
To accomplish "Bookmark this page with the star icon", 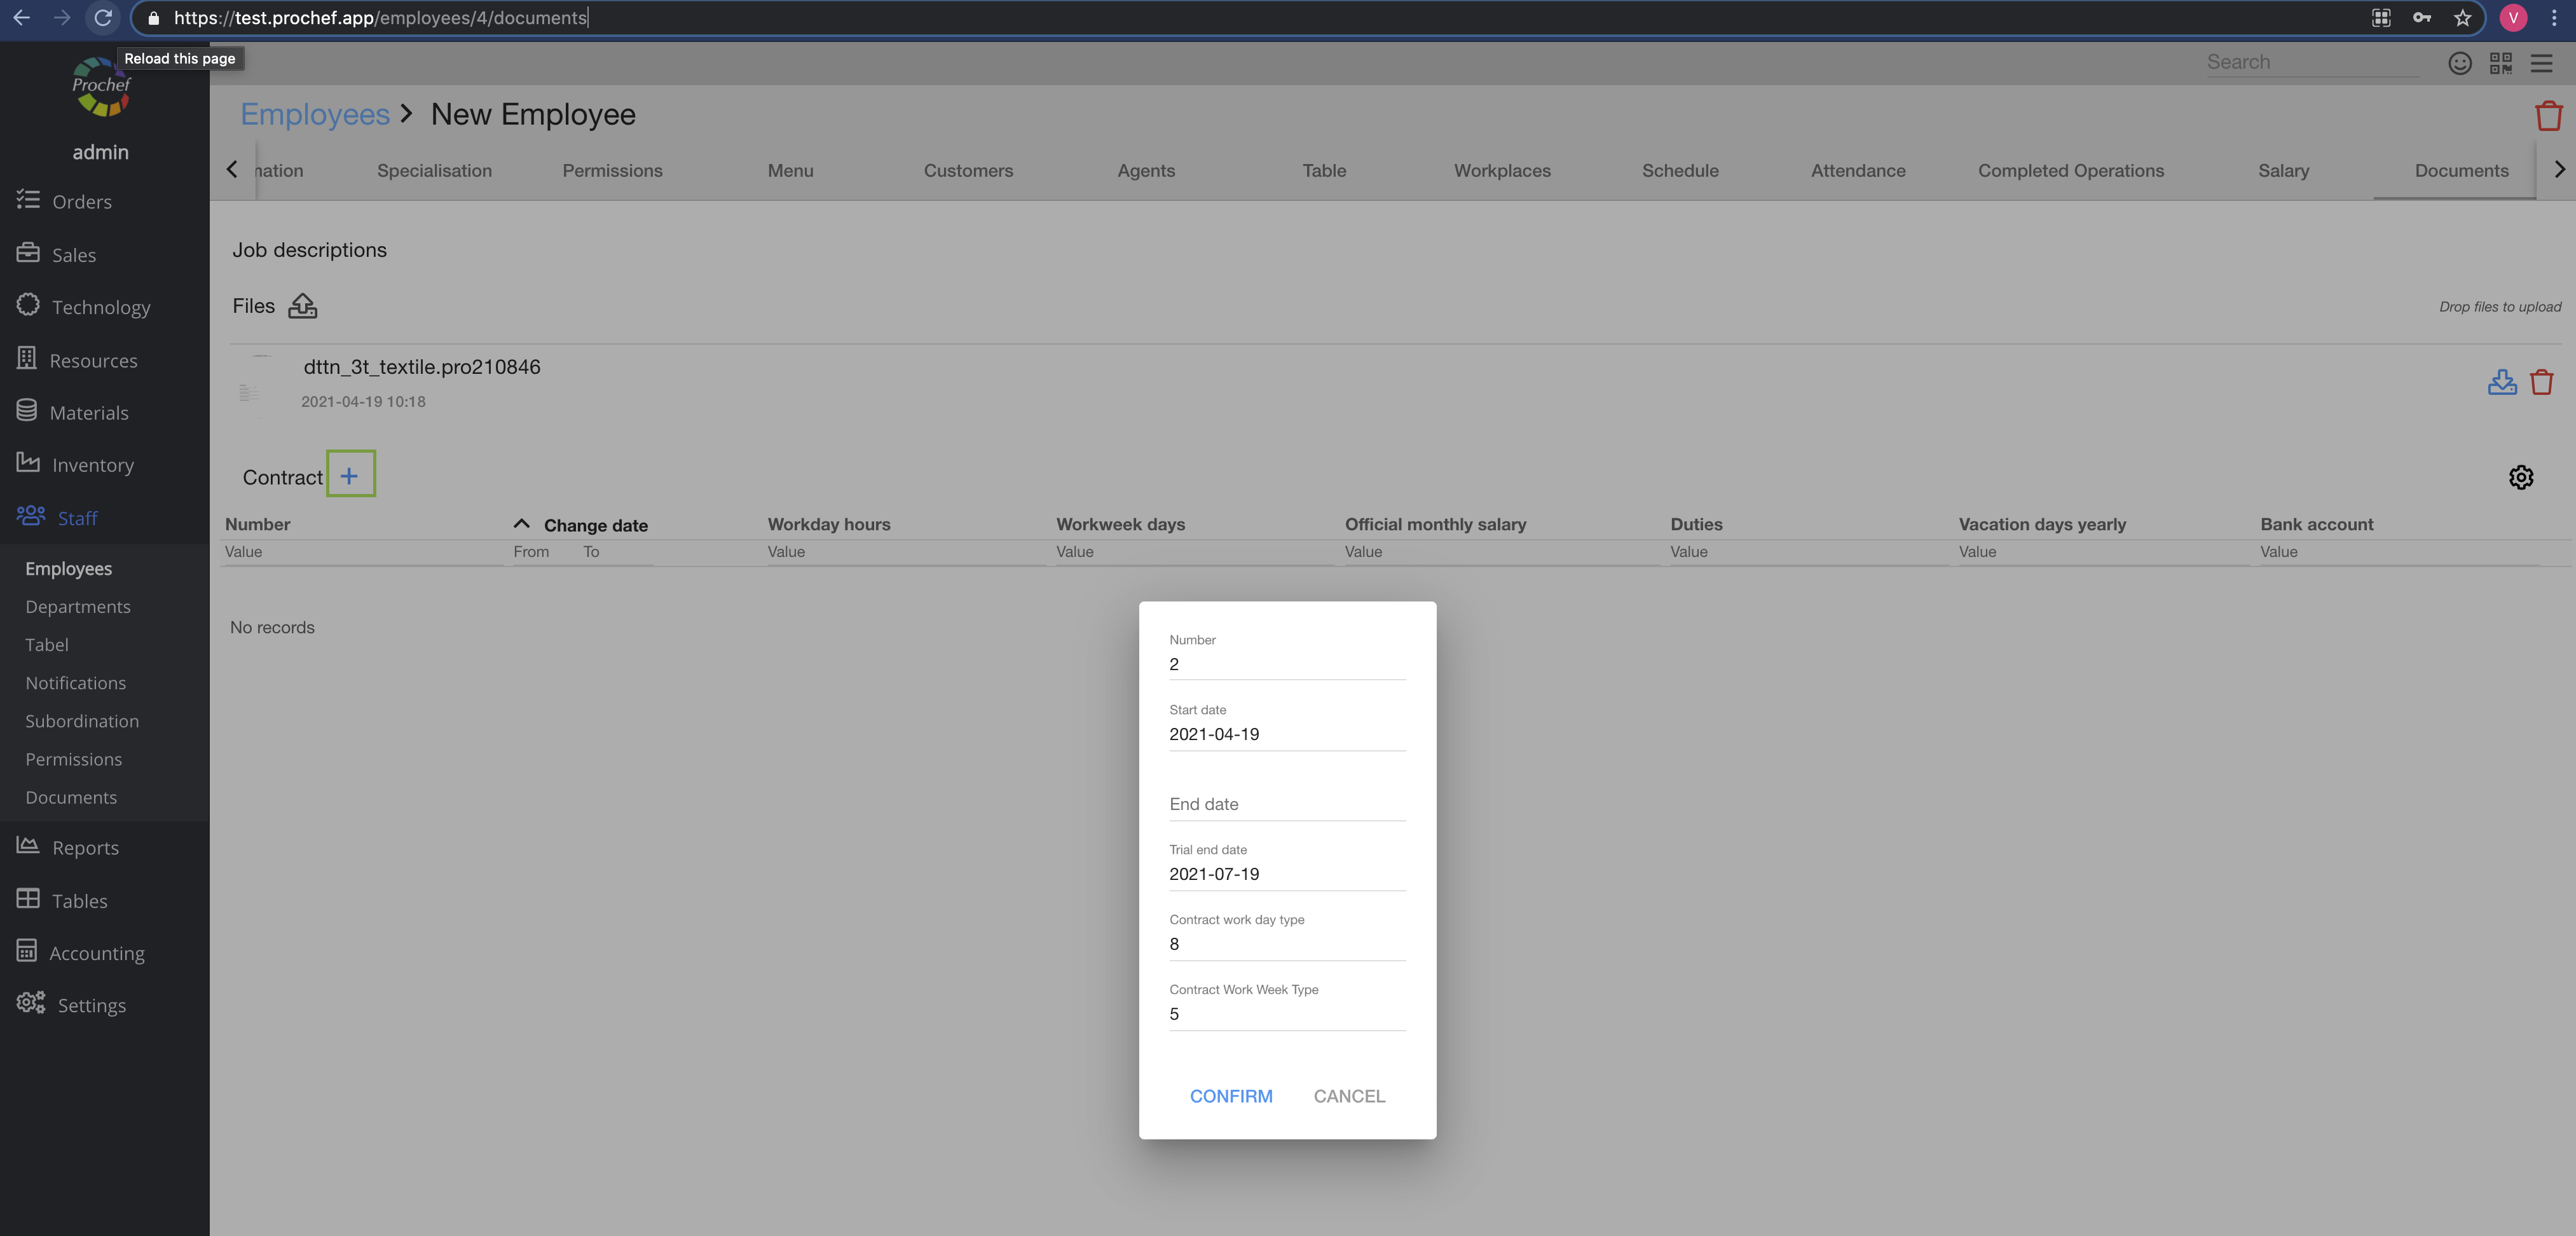I will (x=2462, y=18).
